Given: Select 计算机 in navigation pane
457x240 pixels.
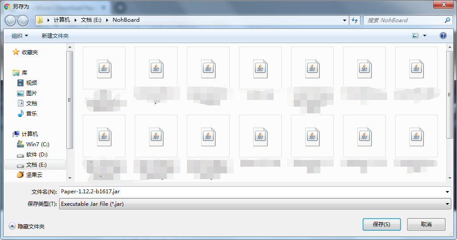Looking at the screenshot, I should (25, 134).
